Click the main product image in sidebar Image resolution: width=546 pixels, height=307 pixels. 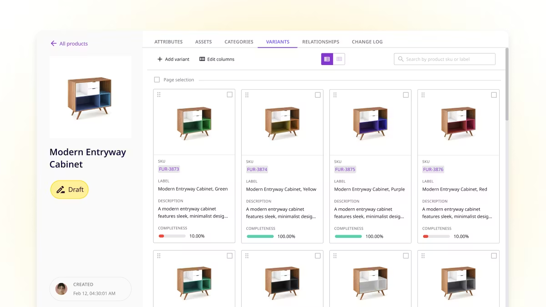coord(91,97)
